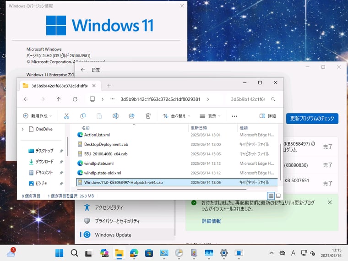Open デスクトップ quick access folder
Viewport: 348px width, 261px height.
tap(44, 151)
